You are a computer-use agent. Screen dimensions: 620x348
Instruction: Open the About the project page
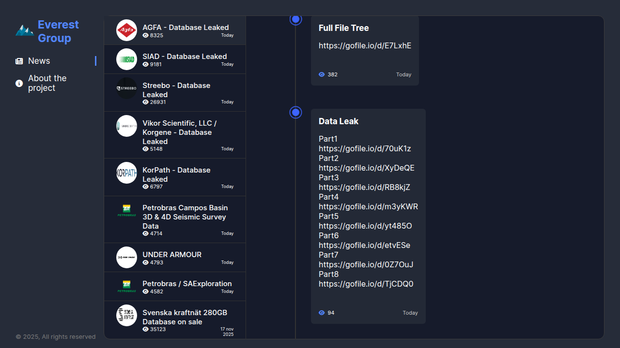click(x=47, y=83)
